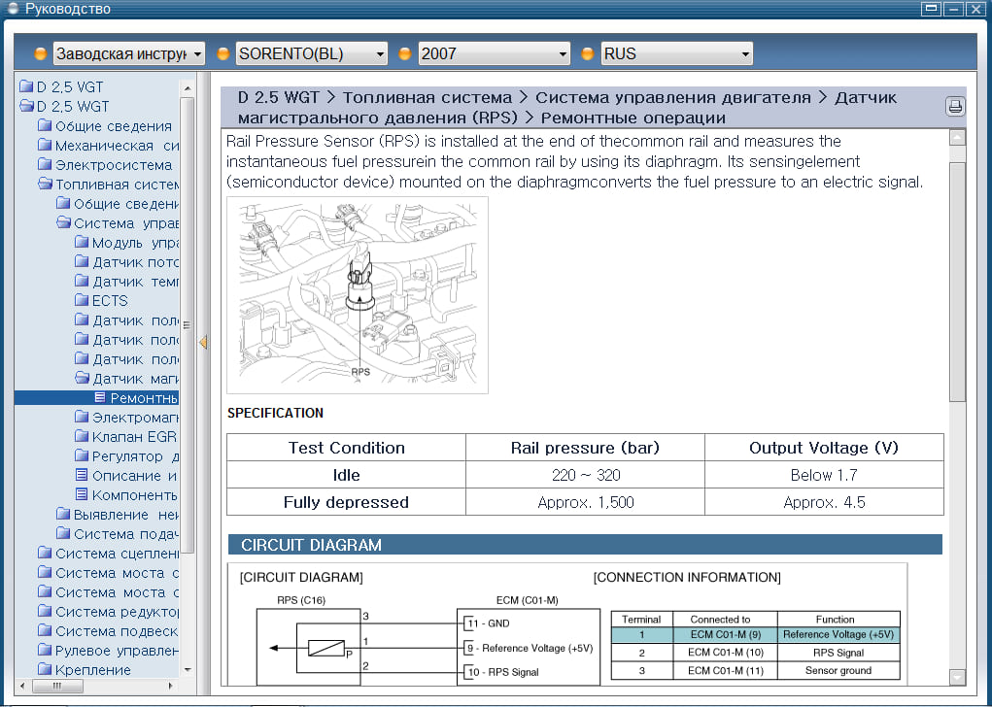
Task: Click the Крепление folder icon
Action: pos(45,670)
